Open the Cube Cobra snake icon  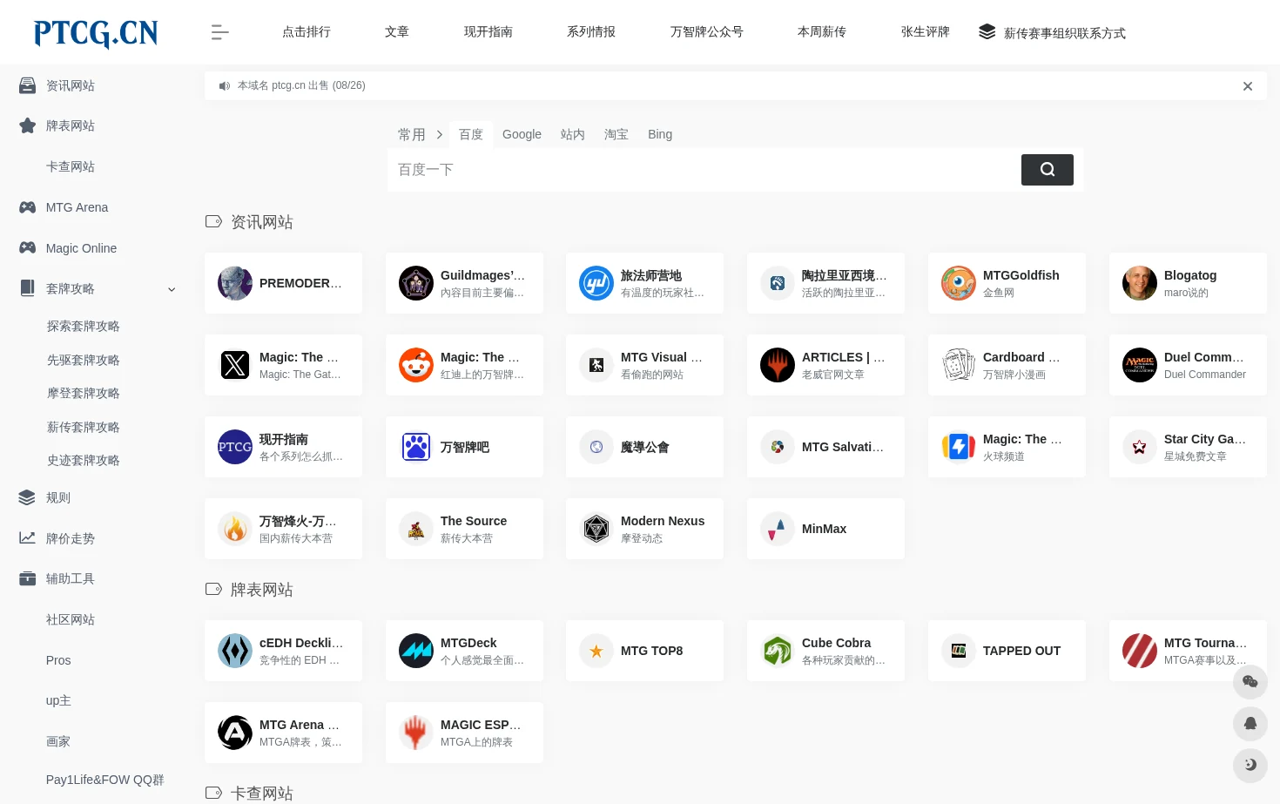778,651
